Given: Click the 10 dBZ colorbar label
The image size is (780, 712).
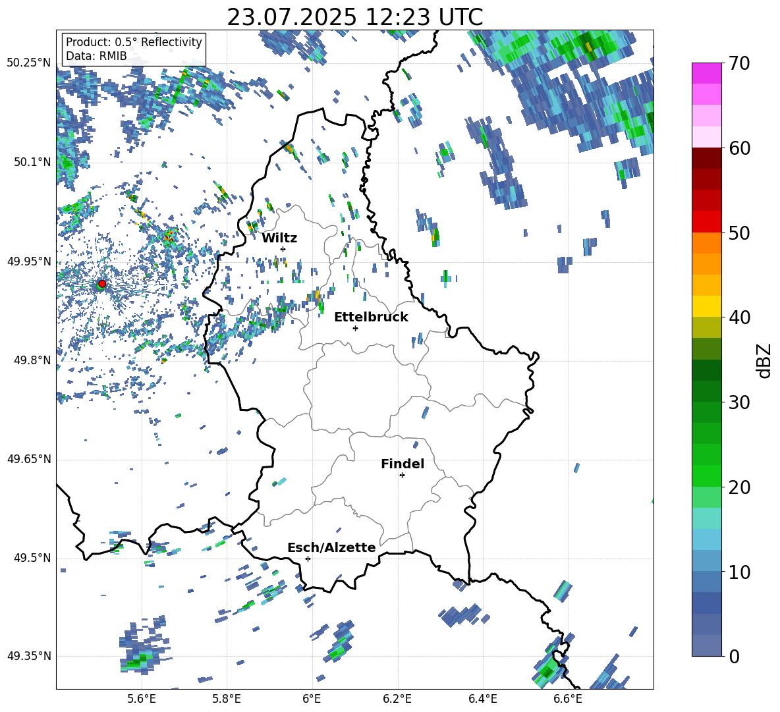Looking at the screenshot, I should pyautogui.click(x=739, y=572).
